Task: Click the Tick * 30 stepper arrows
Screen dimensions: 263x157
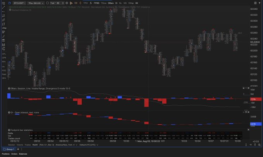Action: [x=63, y=3]
